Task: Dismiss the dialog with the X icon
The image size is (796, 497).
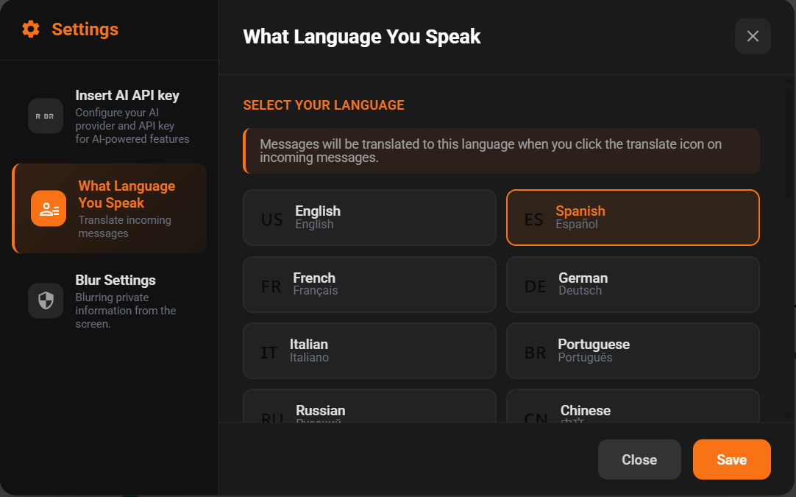Action: (753, 35)
